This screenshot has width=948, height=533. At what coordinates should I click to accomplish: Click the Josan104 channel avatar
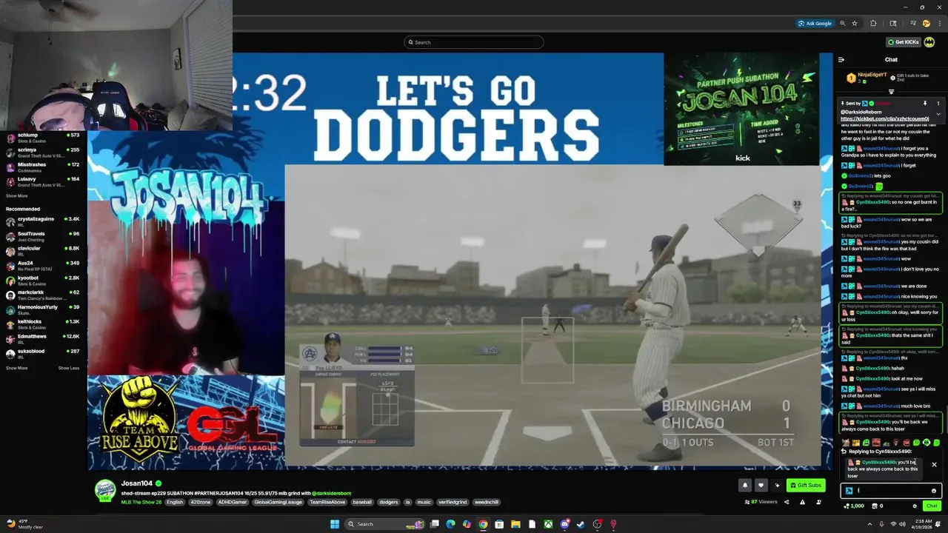click(105, 489)
